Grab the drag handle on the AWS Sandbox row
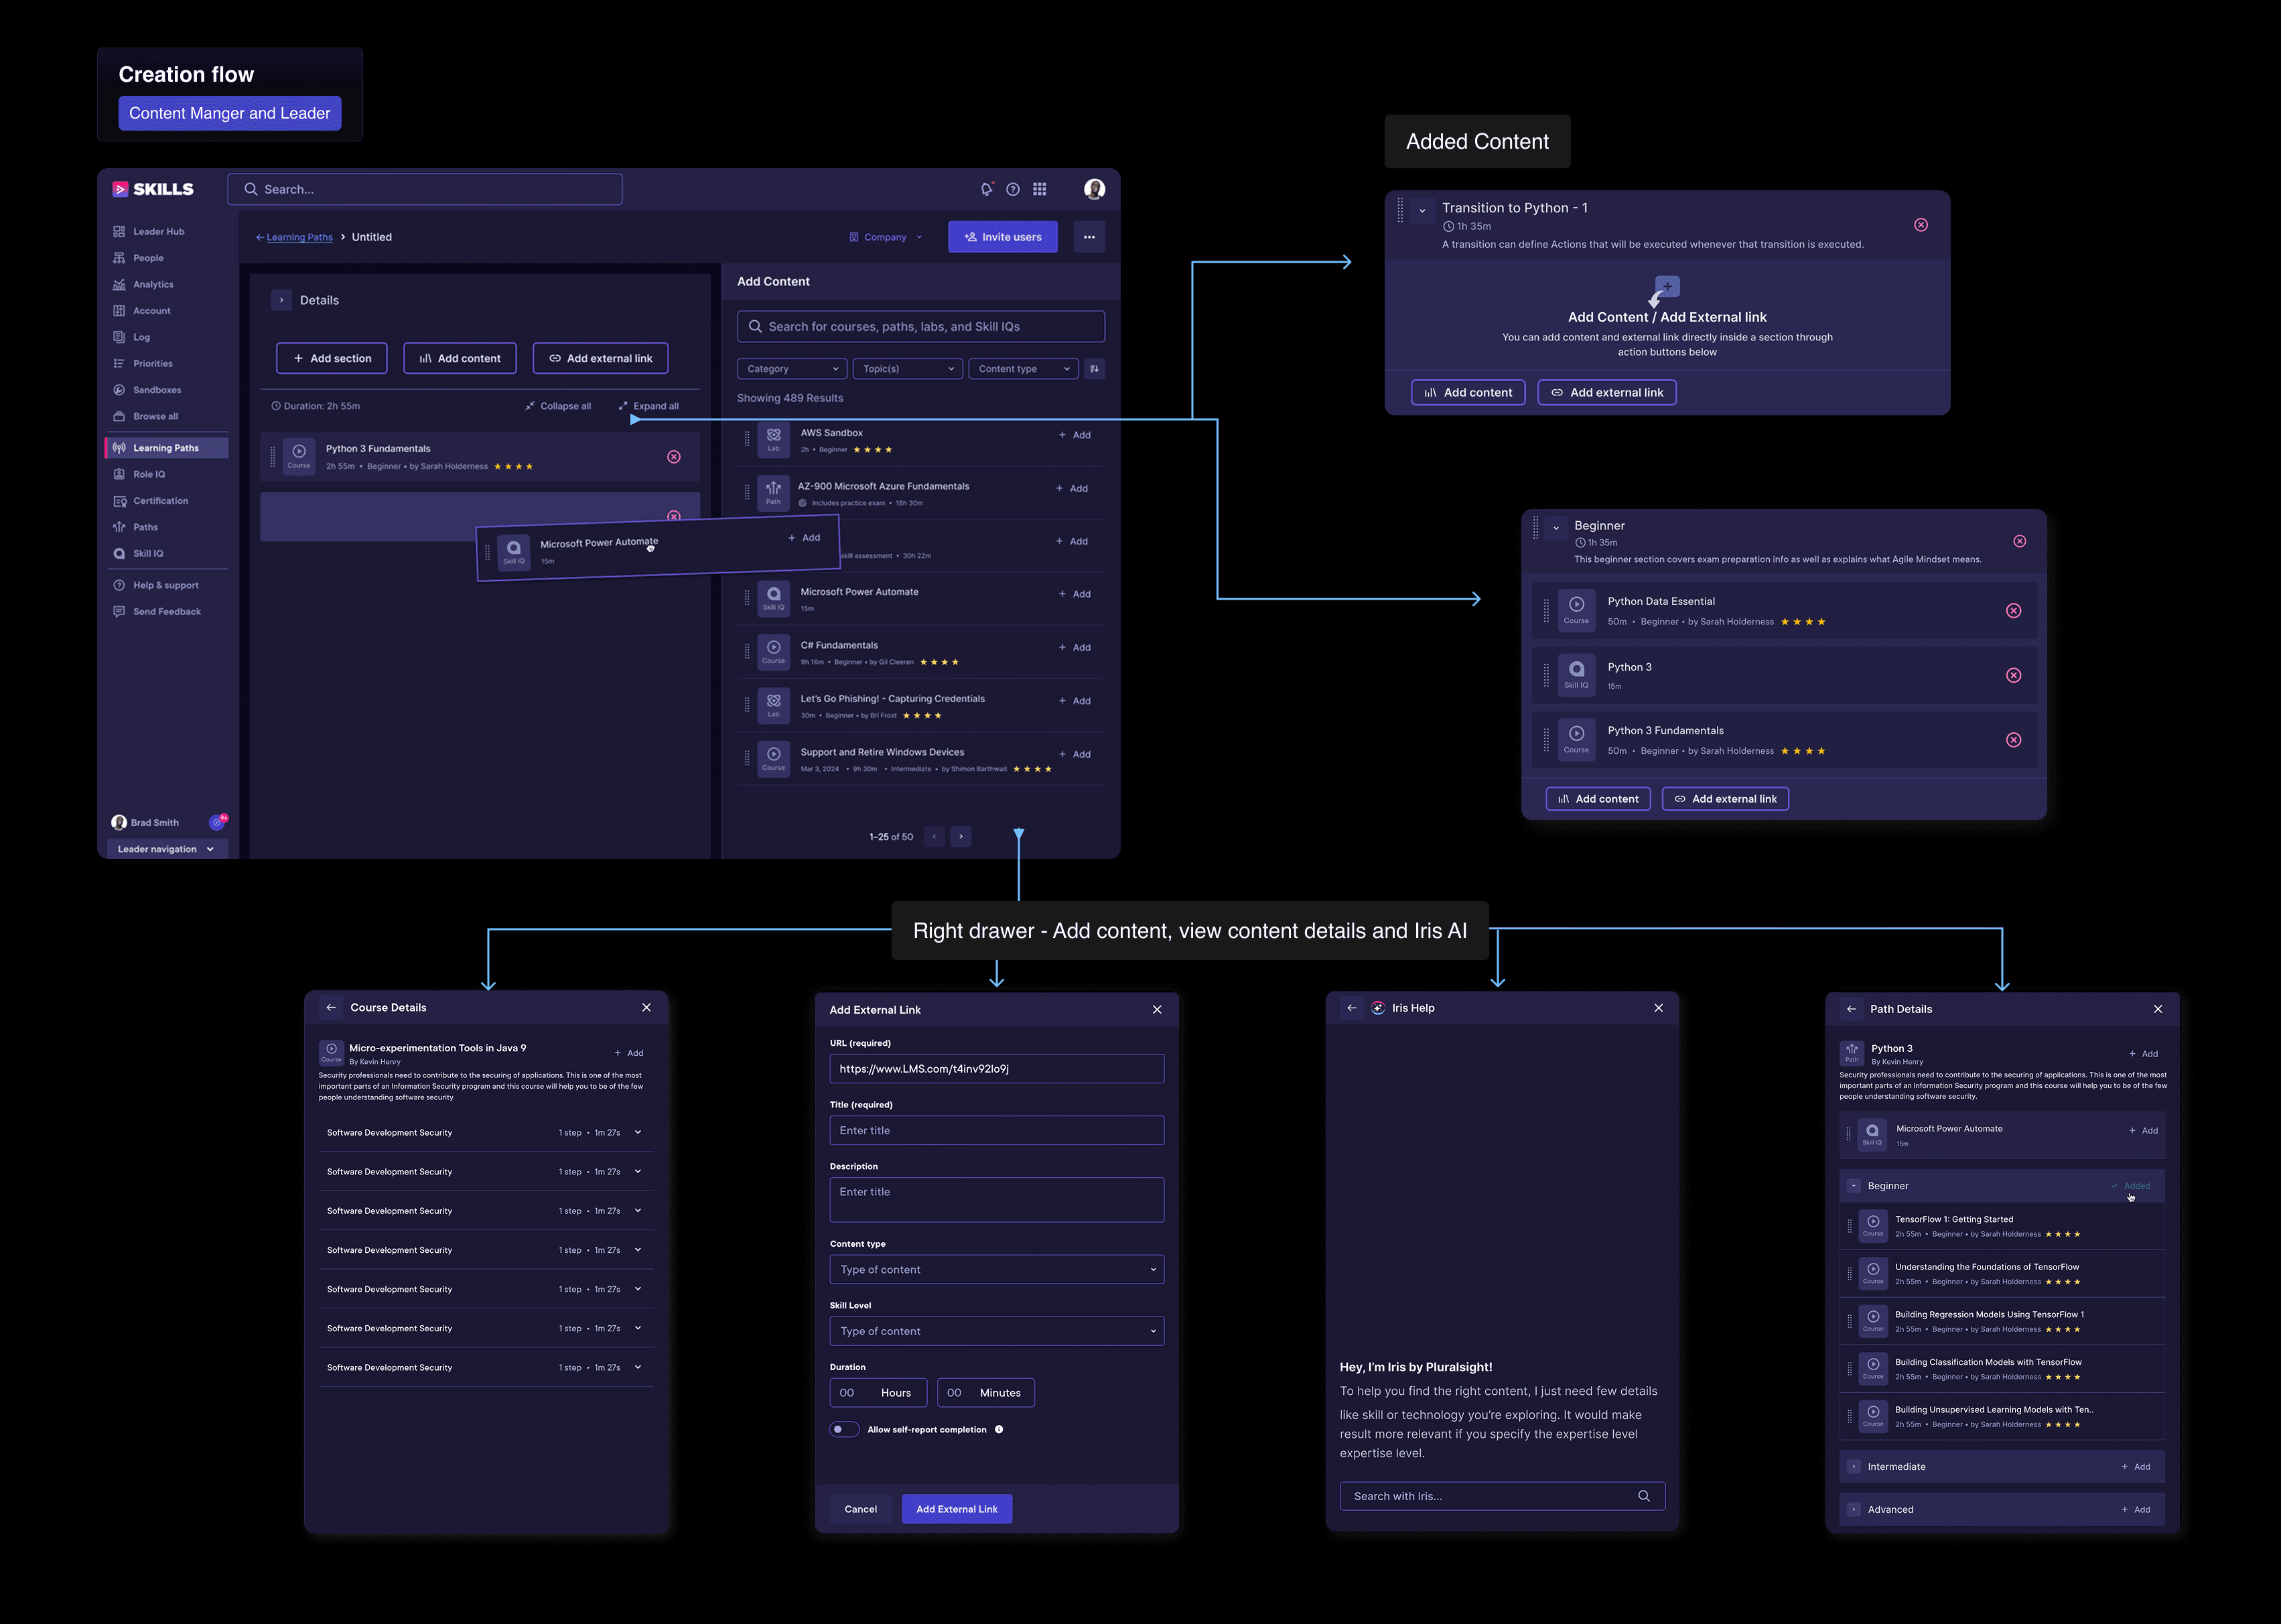This screenshot has height=1624, width=2281. click(747, 439)
